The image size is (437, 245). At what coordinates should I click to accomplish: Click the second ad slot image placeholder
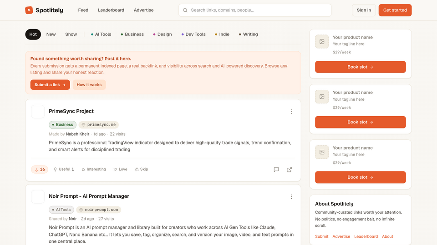click(322, 97)
